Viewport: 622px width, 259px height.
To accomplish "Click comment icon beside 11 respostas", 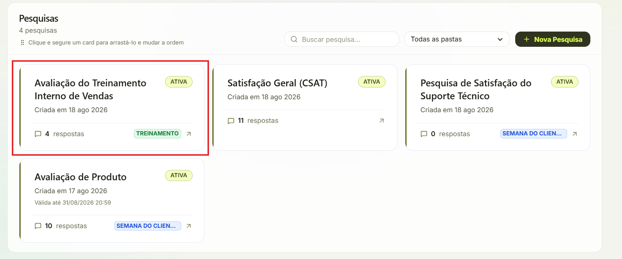I will pyautogui.click(x=231, y=121).
